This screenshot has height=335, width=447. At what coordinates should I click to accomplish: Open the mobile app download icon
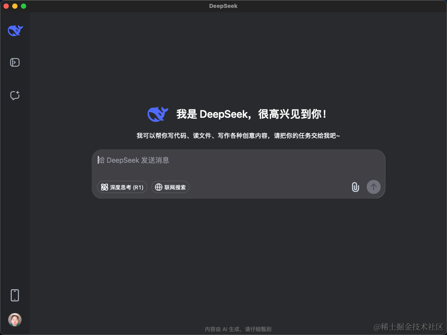[x=15, y=295]
